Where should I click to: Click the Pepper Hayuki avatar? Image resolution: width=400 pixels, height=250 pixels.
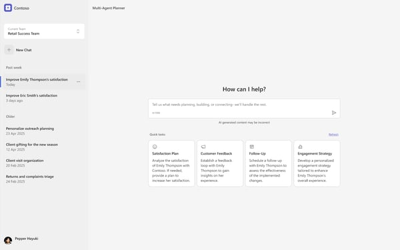tap(8, 240)
